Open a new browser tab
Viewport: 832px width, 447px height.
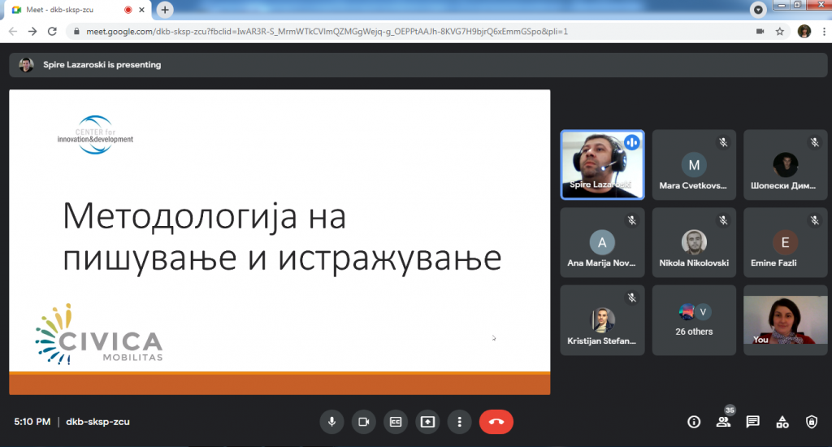pos(165,10)
